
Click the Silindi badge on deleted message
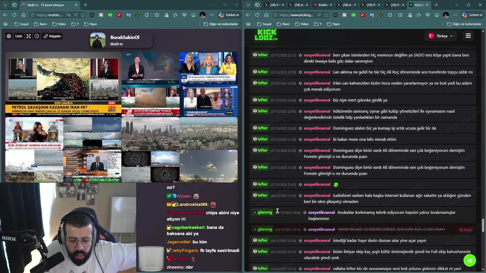click(465, 230)
